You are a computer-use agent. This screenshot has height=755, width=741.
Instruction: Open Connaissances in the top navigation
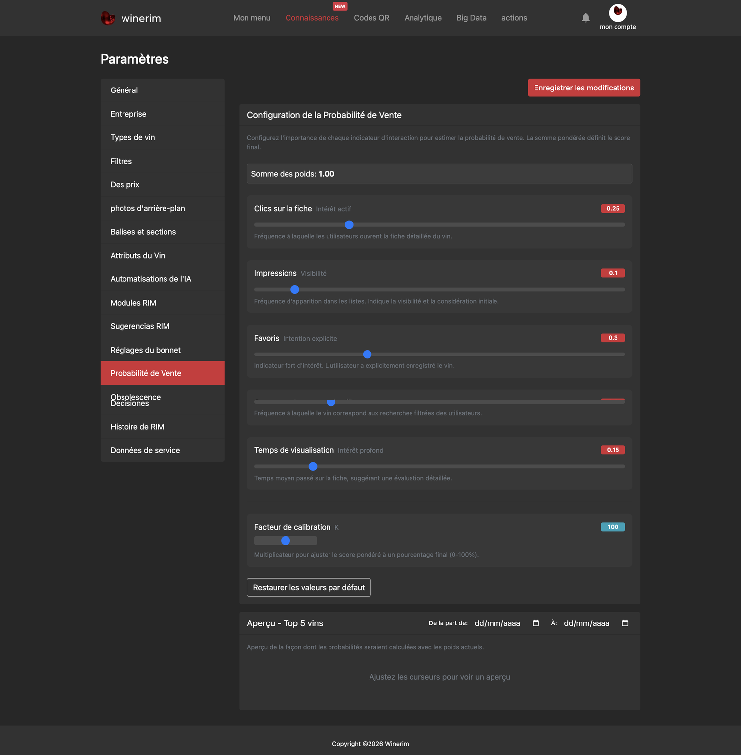click(x=312, y=18)
